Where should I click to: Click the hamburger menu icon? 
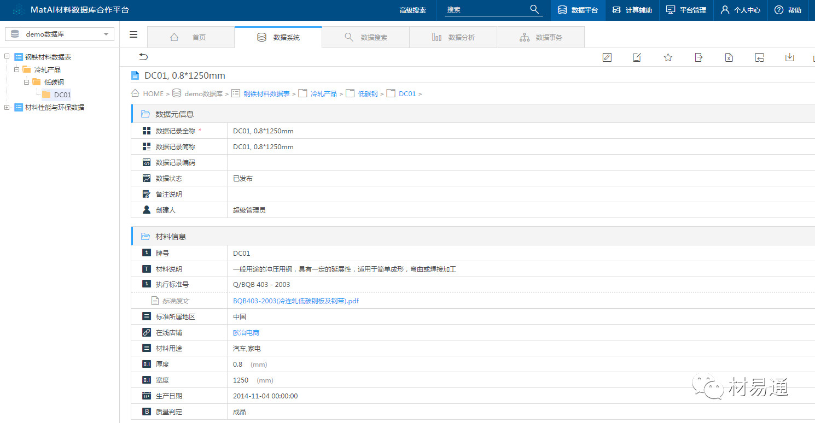[x=133, y=35]
